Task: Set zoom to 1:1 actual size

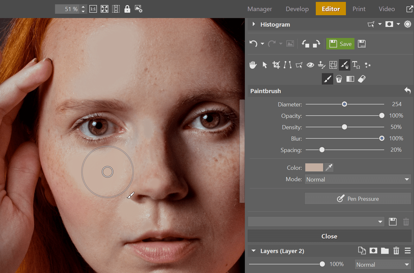Action: click(x=93, y=9)
